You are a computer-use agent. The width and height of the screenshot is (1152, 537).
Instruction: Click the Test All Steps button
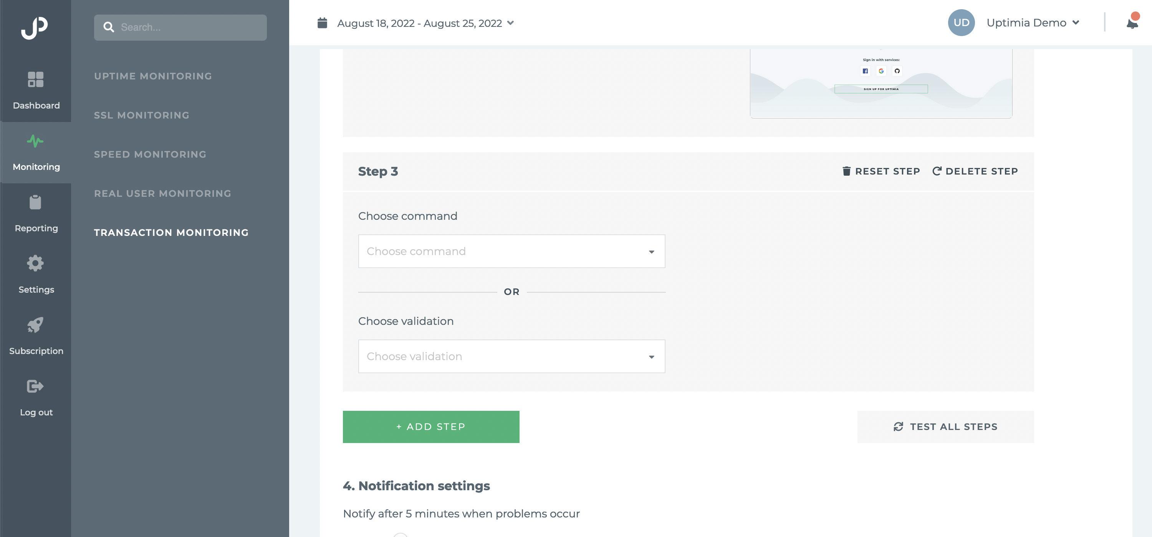(945, 427)
